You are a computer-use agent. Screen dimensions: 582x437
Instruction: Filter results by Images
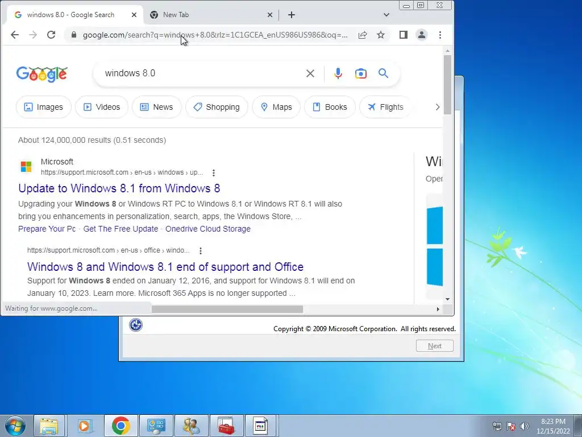(x=43, y=107)
